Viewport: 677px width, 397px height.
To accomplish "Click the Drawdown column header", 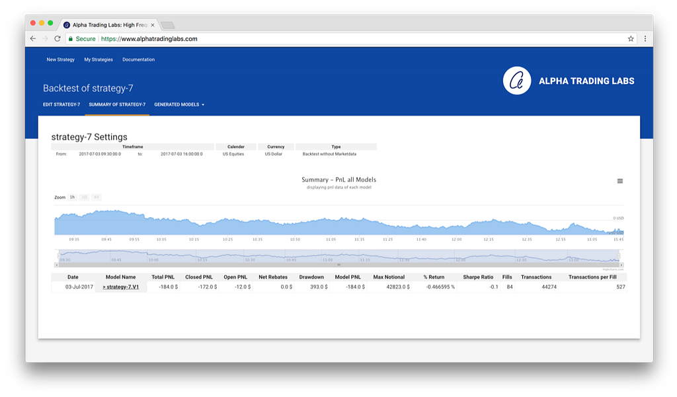I will [311, 277].
